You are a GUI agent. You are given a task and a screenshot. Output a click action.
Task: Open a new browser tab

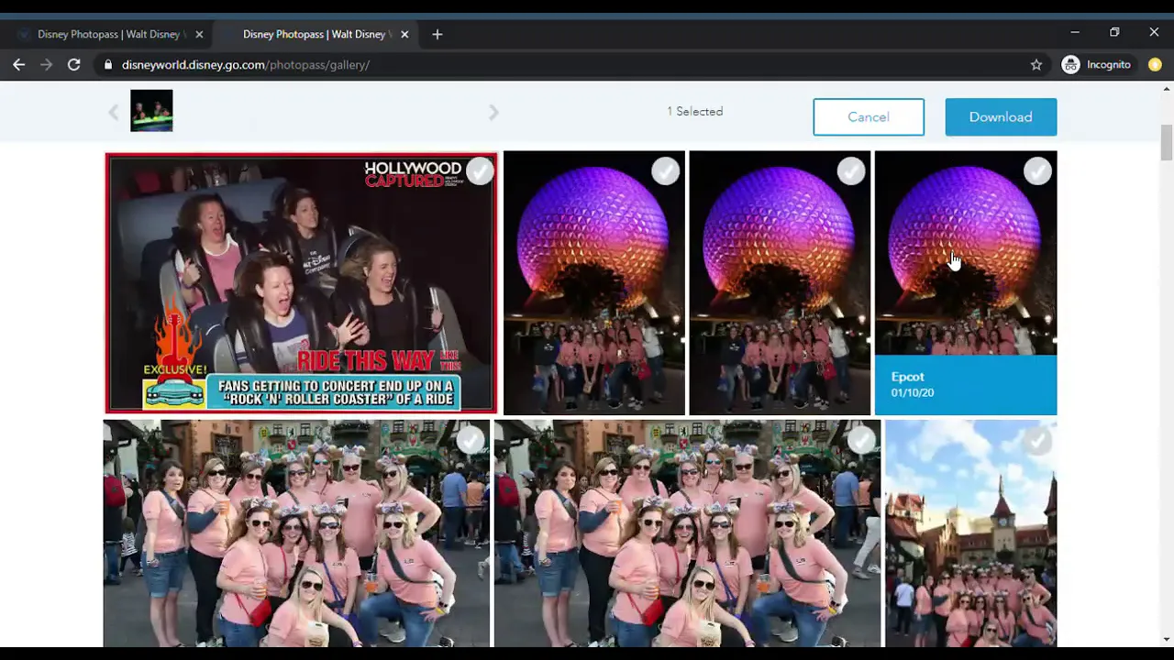437,34
